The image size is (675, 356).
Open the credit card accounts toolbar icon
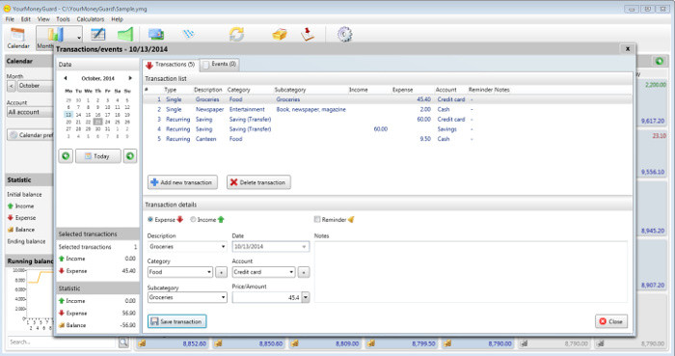(156, 34)
